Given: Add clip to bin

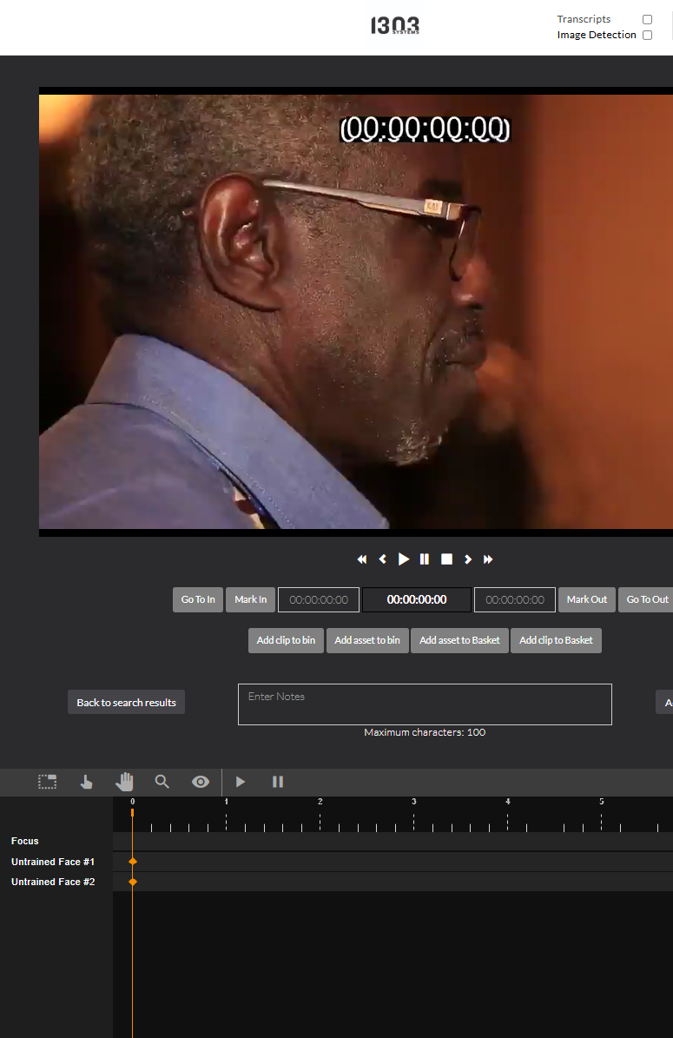Looking at the screenshot, I should pyautogui.click(x=286, y=640).
